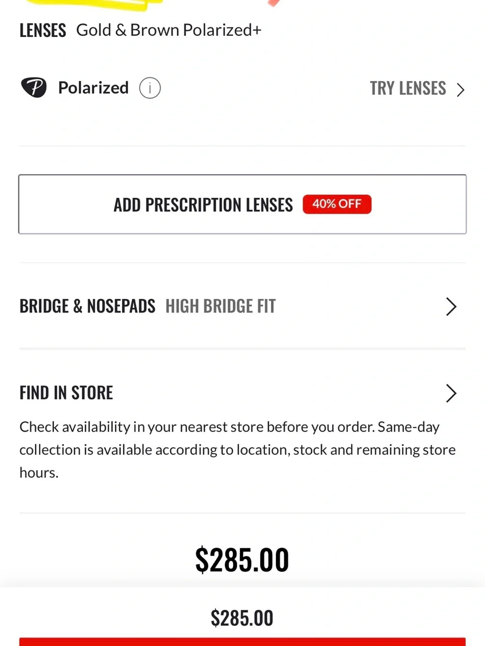The image size is (485, 646).
Task: Tap the large $285.00 price
Action: tap(242, 560)
